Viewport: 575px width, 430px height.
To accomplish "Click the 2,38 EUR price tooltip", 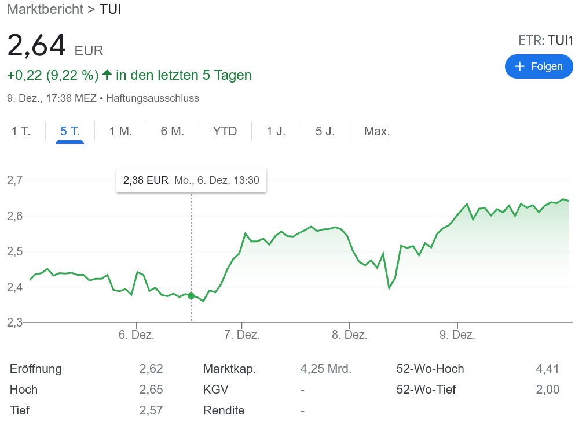I will point(191,180).
